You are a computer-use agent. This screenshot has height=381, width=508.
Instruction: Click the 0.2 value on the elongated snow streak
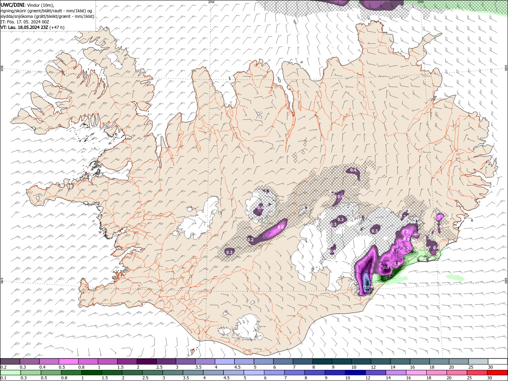[250, 240]
